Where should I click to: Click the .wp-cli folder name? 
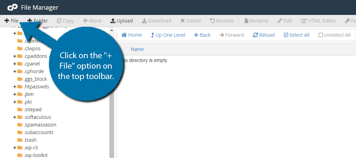coord(31,148)
